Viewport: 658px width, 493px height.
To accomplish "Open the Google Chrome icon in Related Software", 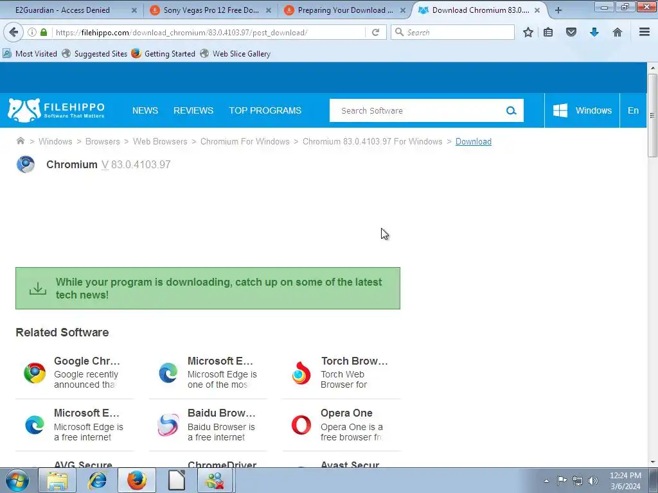I will 35,373.
